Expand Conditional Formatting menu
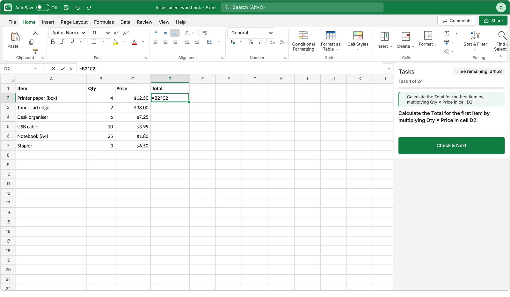 (303, 44)
